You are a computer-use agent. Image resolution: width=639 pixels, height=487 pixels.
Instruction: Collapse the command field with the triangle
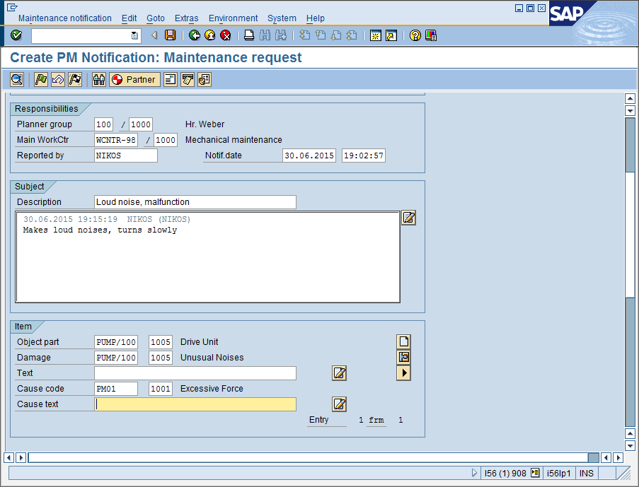click(x=154, y=35)
